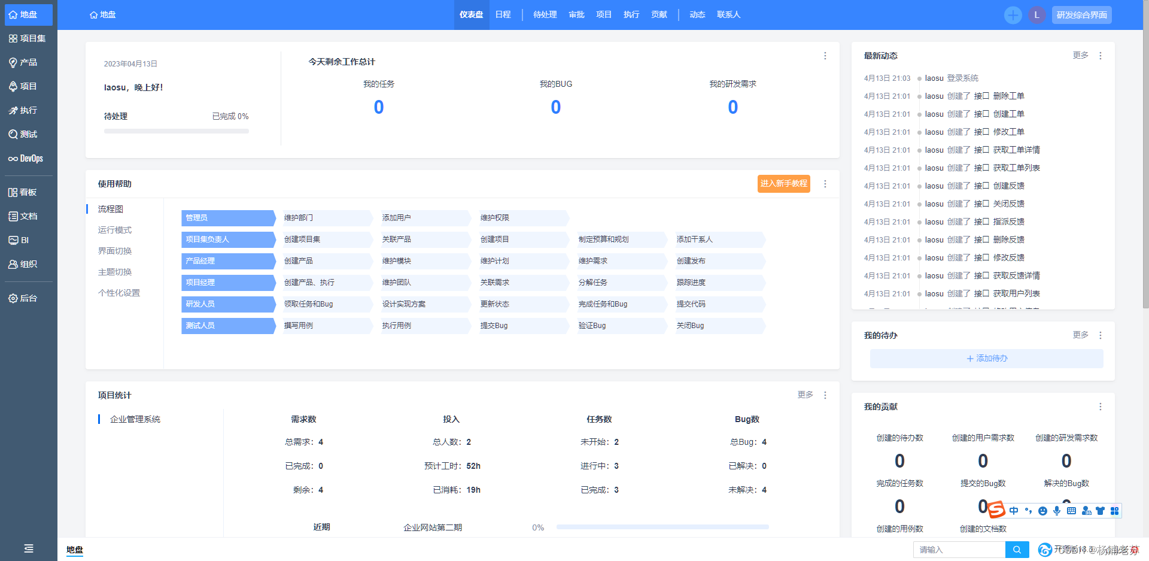Open the 联系人 tab
The image size is (1149, 561).
728,15
